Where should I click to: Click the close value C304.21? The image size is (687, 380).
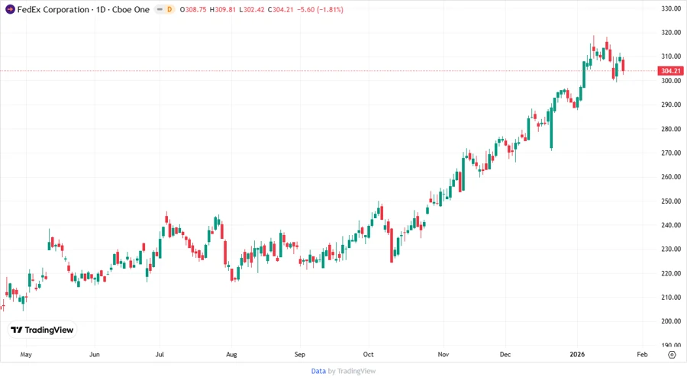(280, 9)
